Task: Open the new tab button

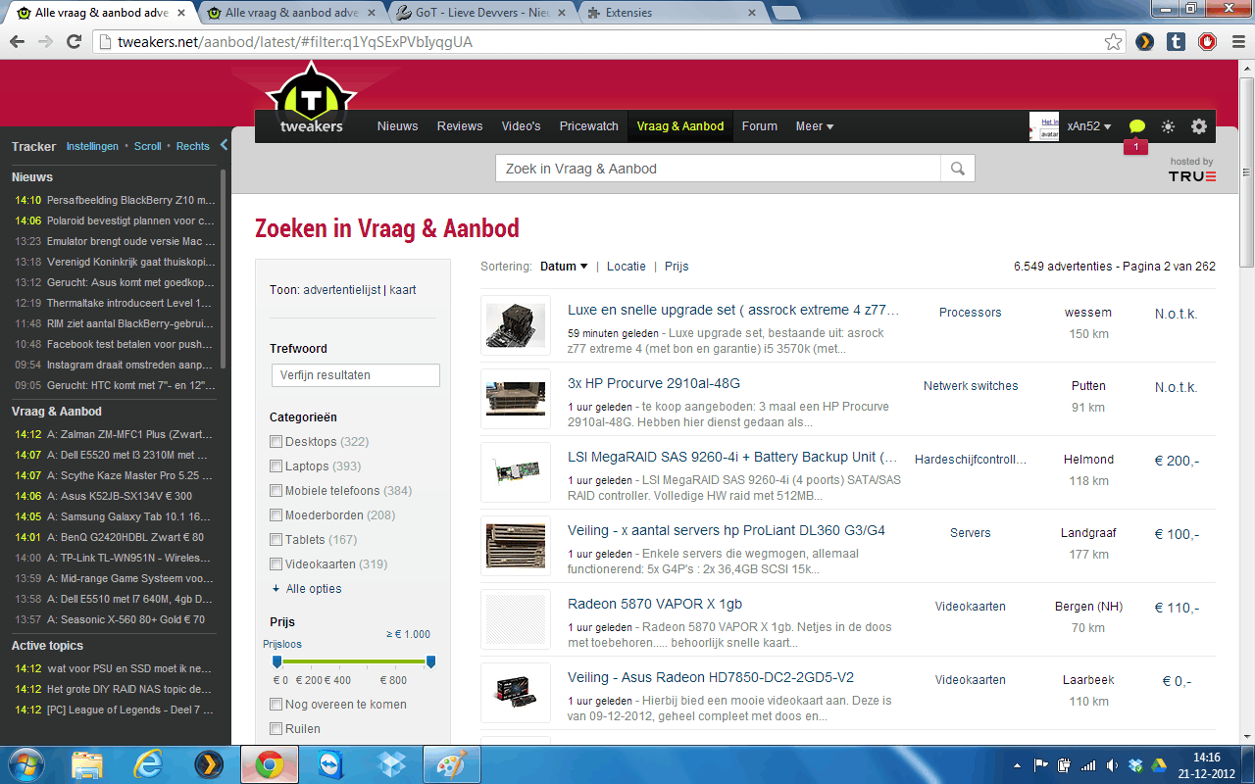Action: point(786,13)
